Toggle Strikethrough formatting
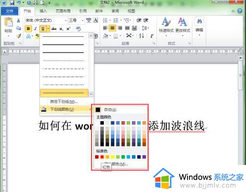 pyautogui.click(x=54, y=29)
